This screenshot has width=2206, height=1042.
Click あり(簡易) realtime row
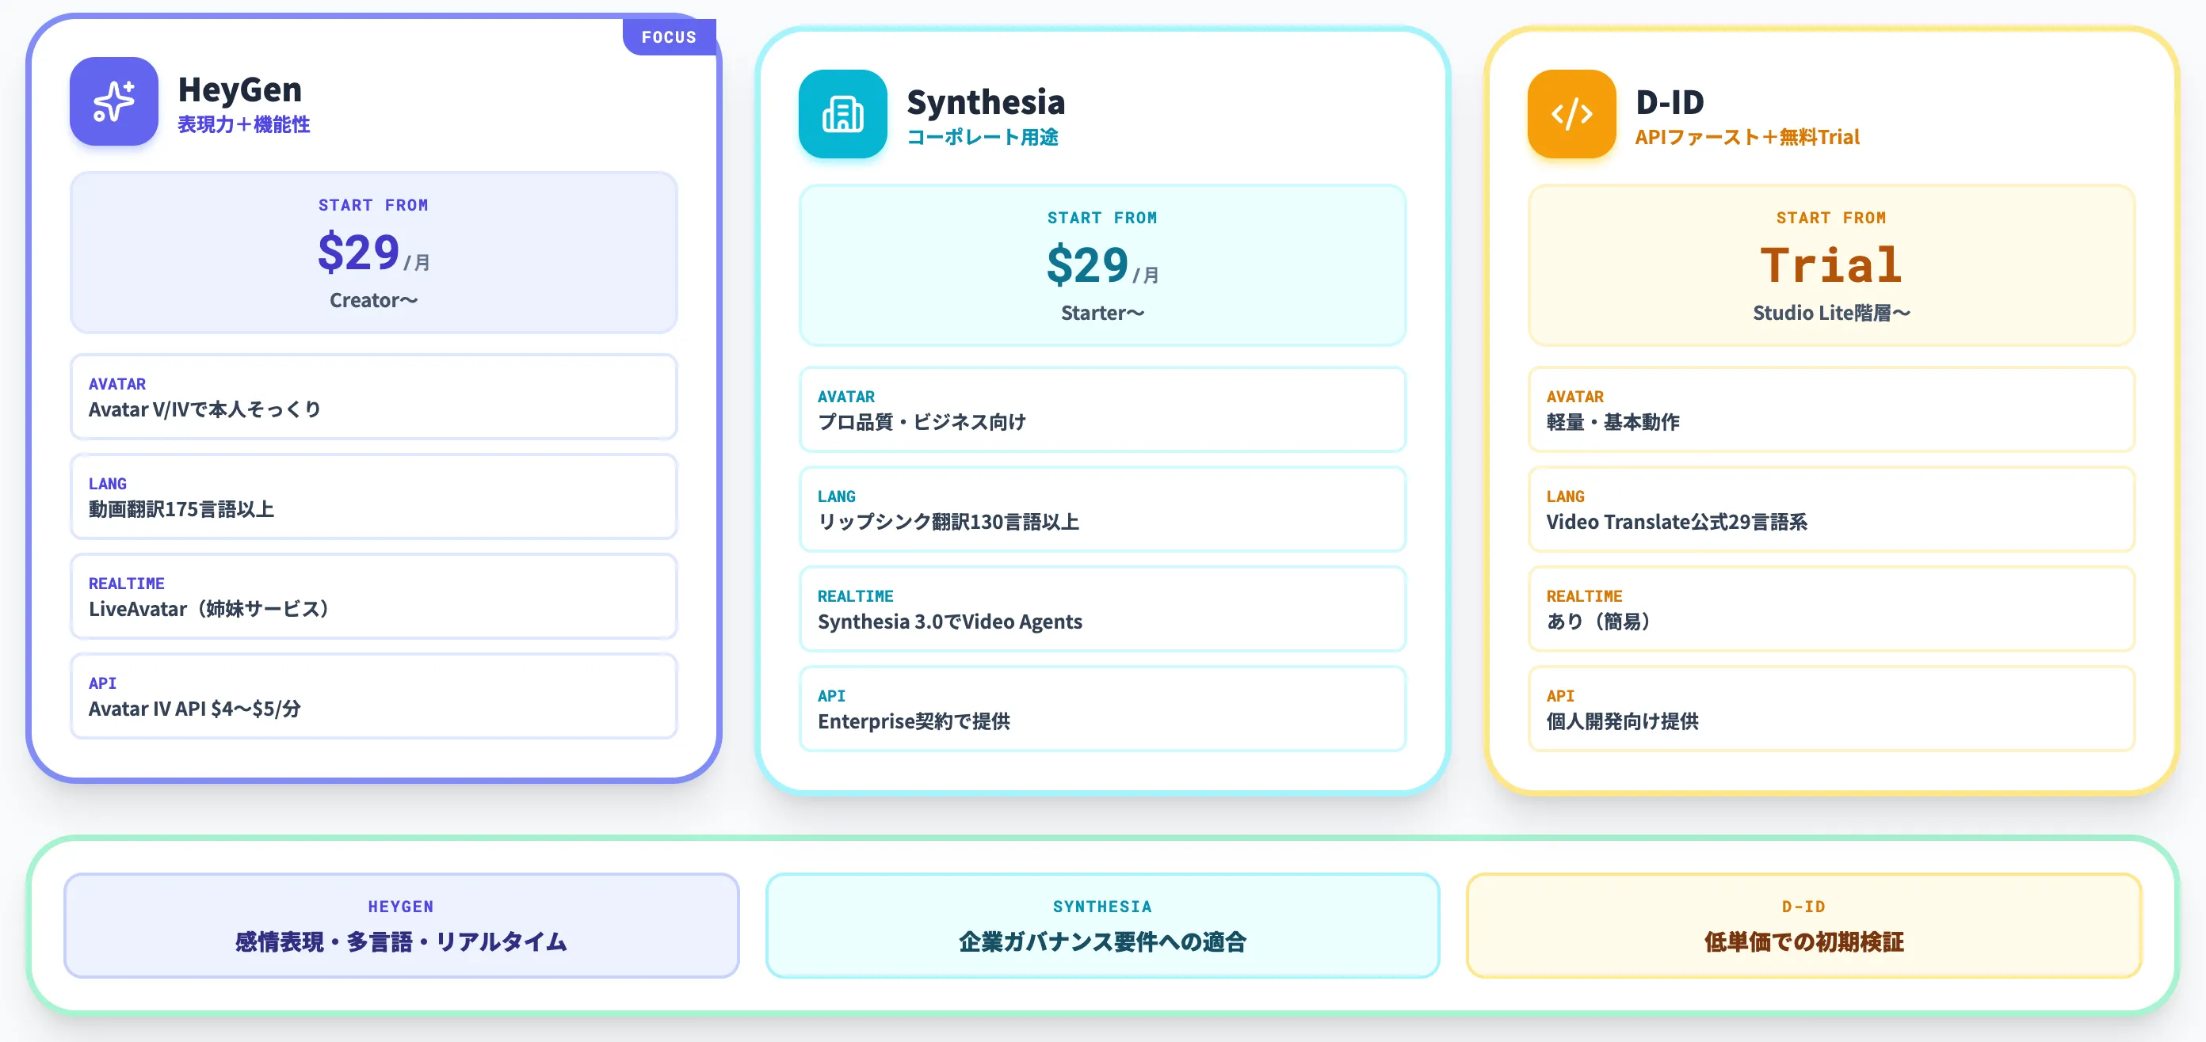point(1831,609)
